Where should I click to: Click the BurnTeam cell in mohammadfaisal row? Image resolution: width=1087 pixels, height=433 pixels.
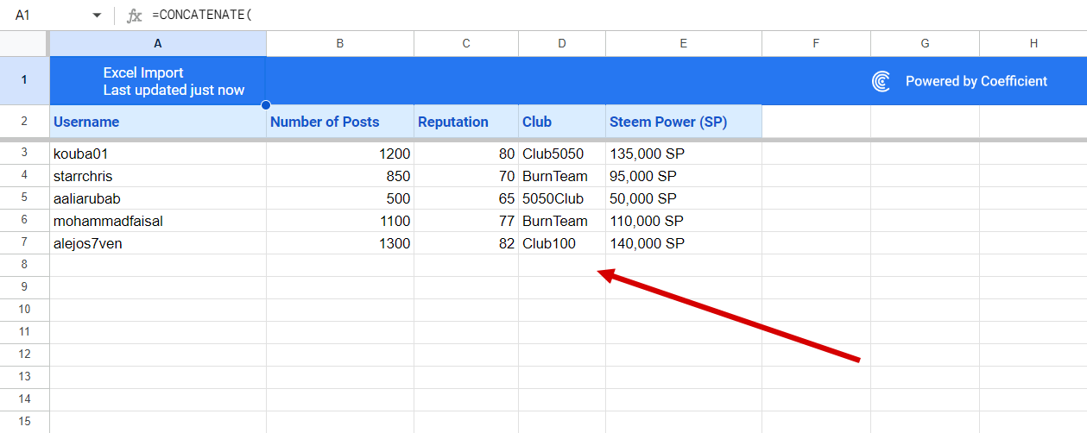point(562,221)
